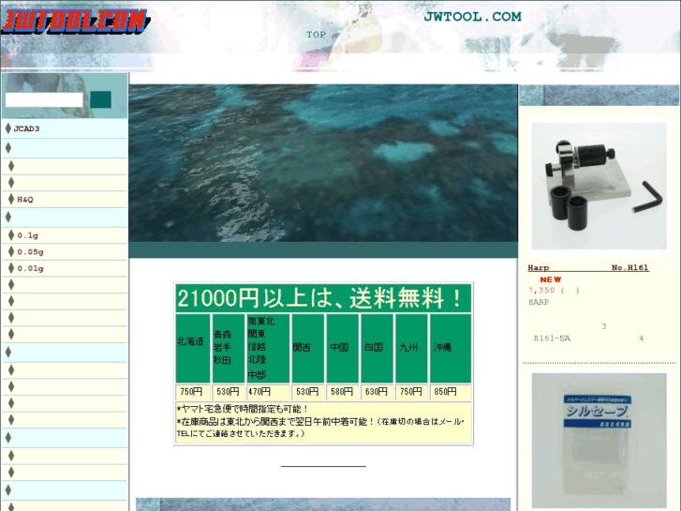Screen dimensions: 681x511
Task: Click the H161-SA model text
Action: pos(552,338)
